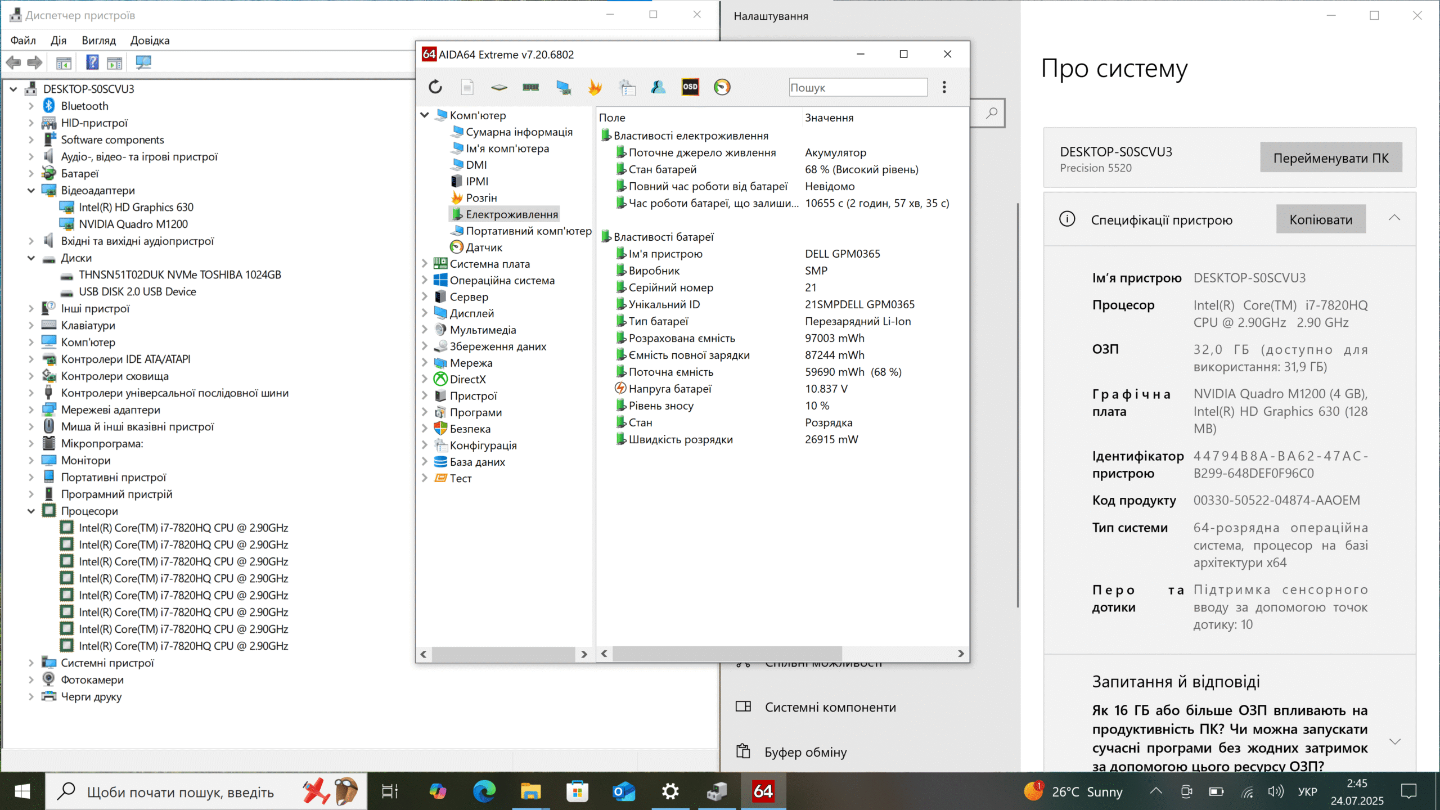1440x810 pixels.
Task: Select THNSN51T02DUK NVMe TOSHIBA disk entry
Action: [x=179, y=274]
